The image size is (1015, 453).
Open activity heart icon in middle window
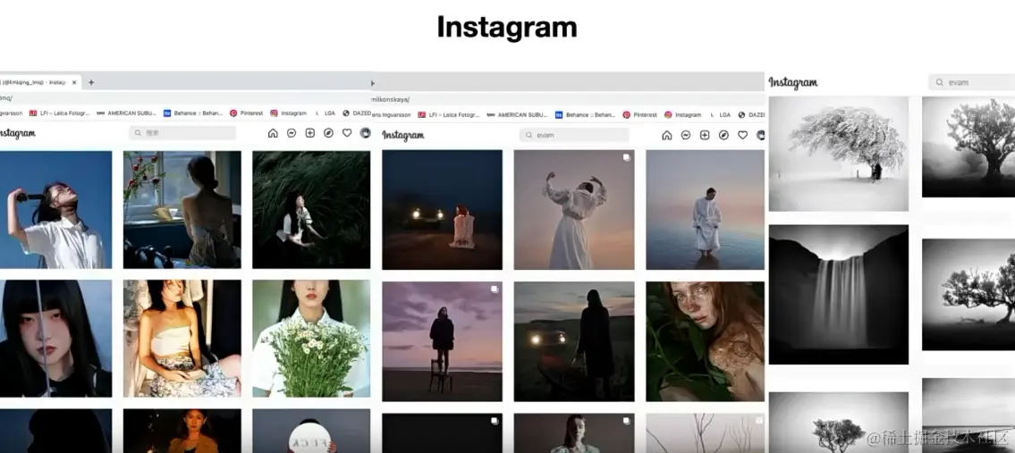point(742,135)
